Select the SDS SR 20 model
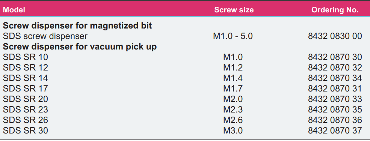 (x=25, y=99)
